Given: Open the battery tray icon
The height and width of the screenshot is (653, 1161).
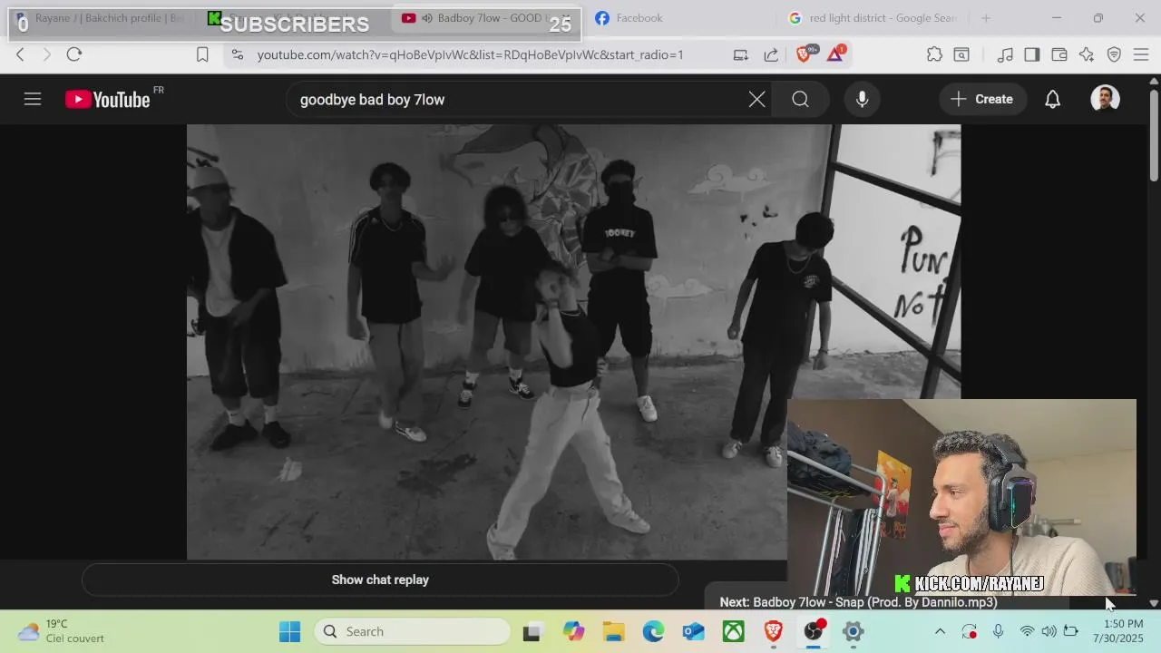Looking at the screenshot, I should [1070, 631].
